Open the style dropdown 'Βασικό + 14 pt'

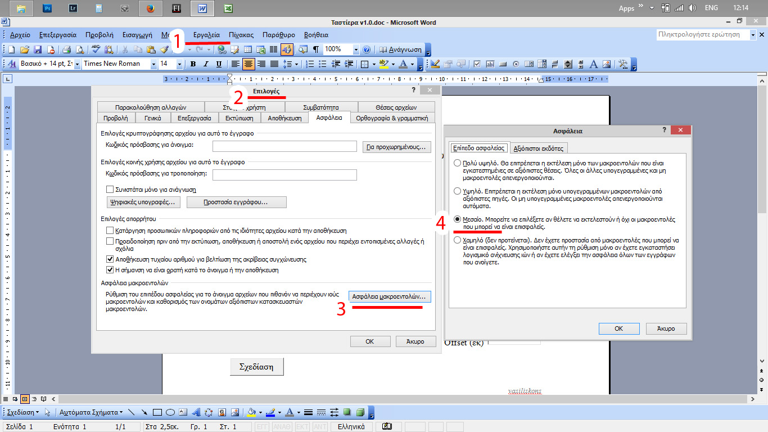(x=77, y=64)
